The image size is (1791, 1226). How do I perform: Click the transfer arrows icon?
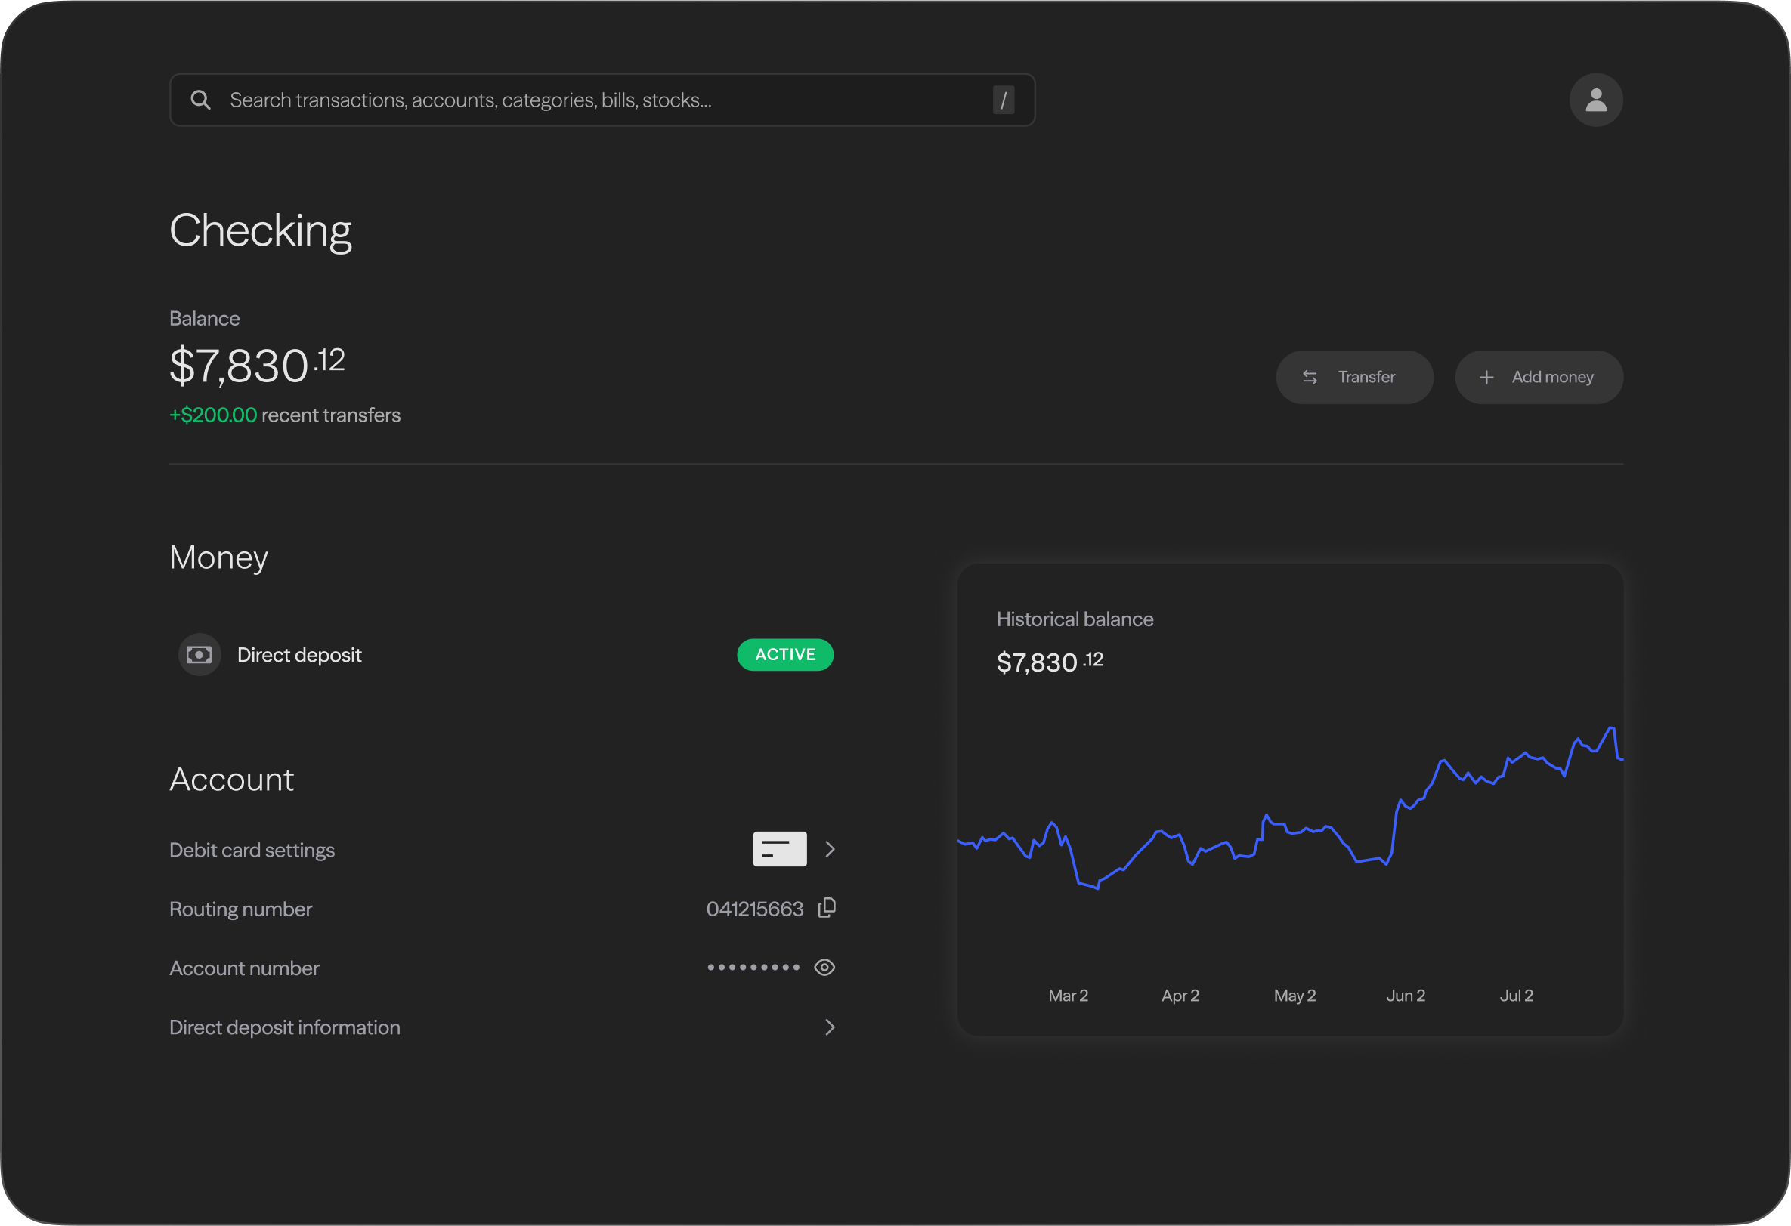click(1310, 378)
